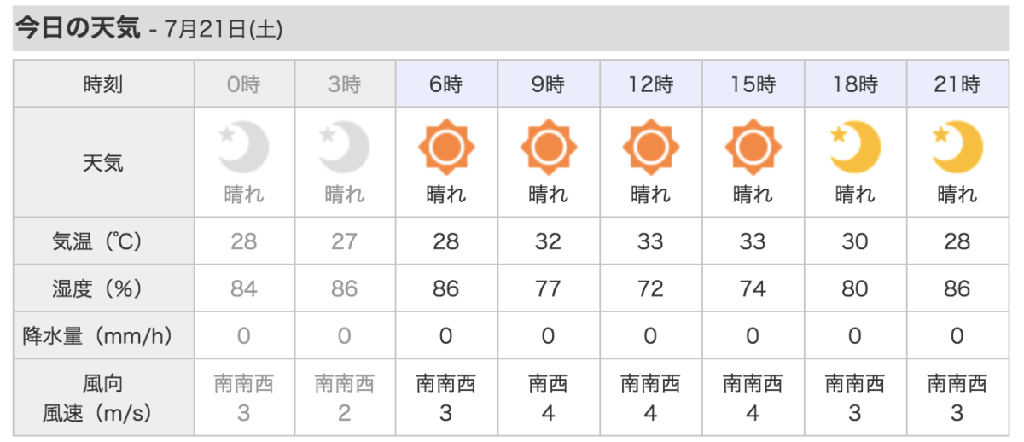Click the grey moon icon at 3時
The width and height of the screenshot is (1024, 442).
(x=345, y=148)
